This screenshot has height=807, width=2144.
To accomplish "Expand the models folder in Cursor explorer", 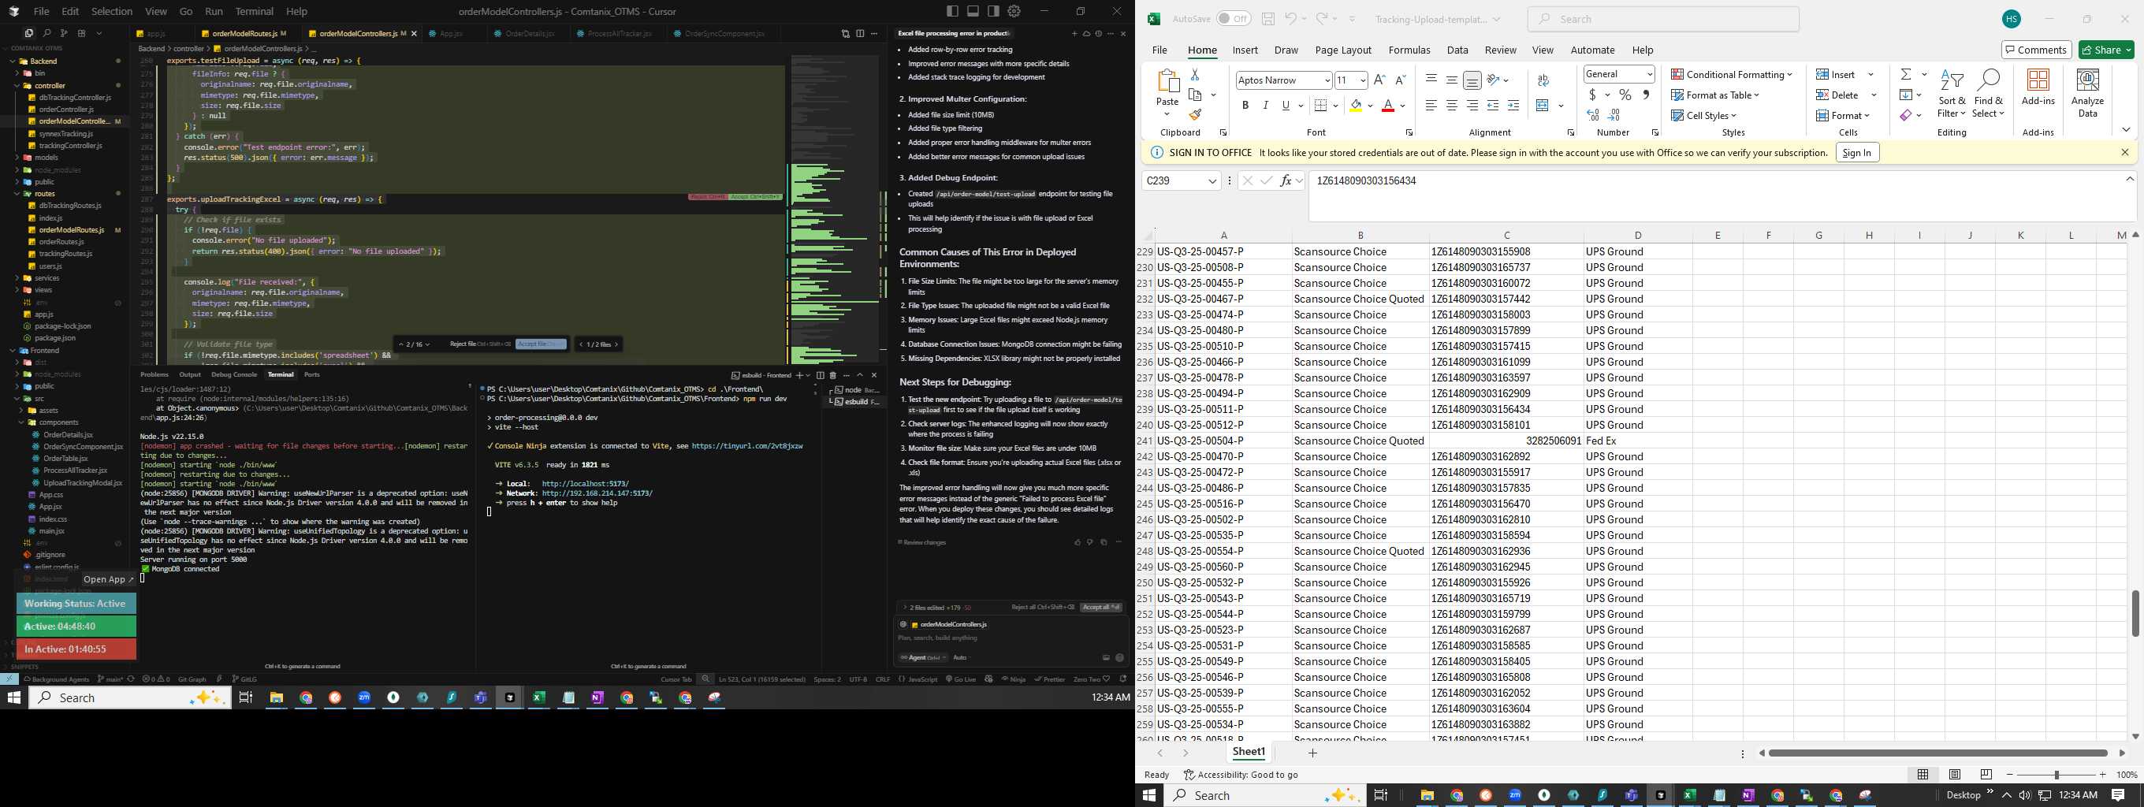I will [46, 158].
